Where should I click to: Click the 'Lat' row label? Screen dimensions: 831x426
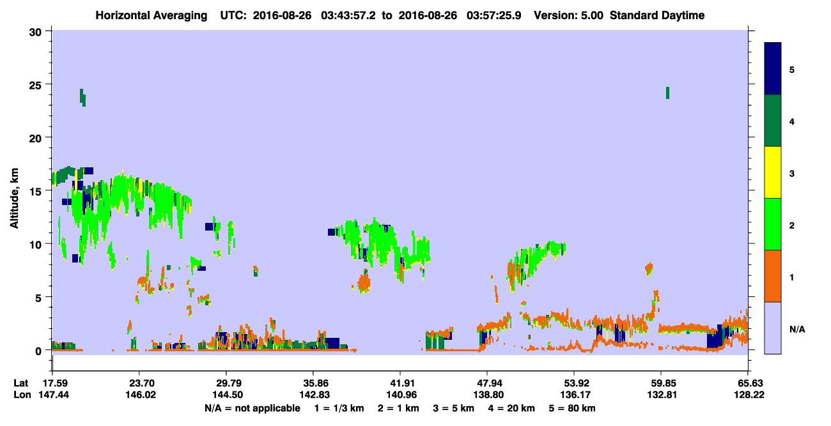click(x=20, y=383)
